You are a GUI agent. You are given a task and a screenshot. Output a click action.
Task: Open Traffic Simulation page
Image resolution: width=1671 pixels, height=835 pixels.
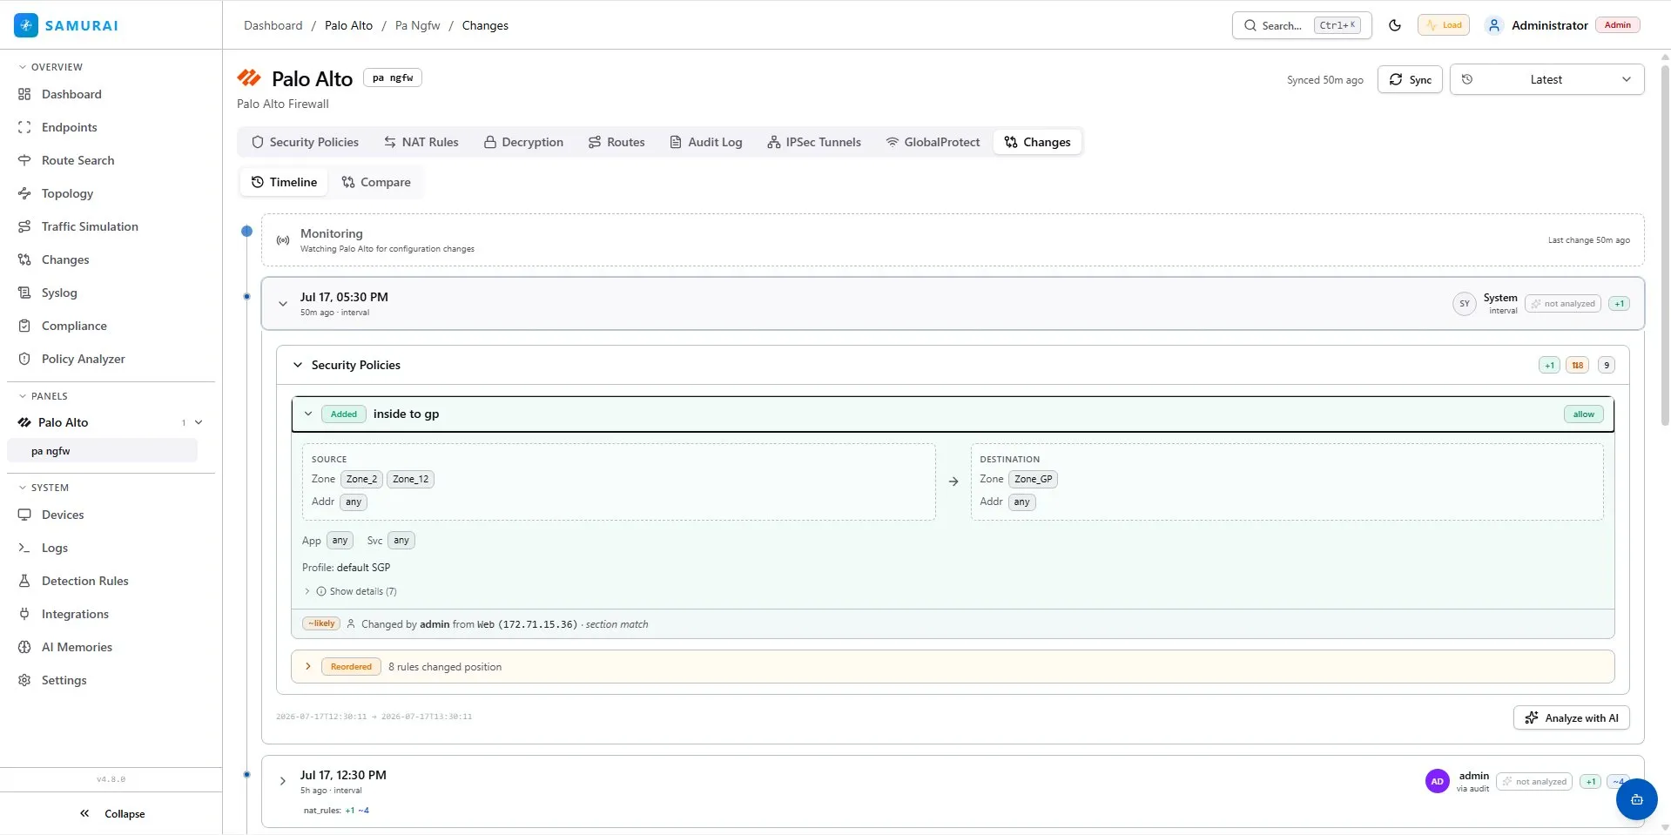click(x=90, y=226)
